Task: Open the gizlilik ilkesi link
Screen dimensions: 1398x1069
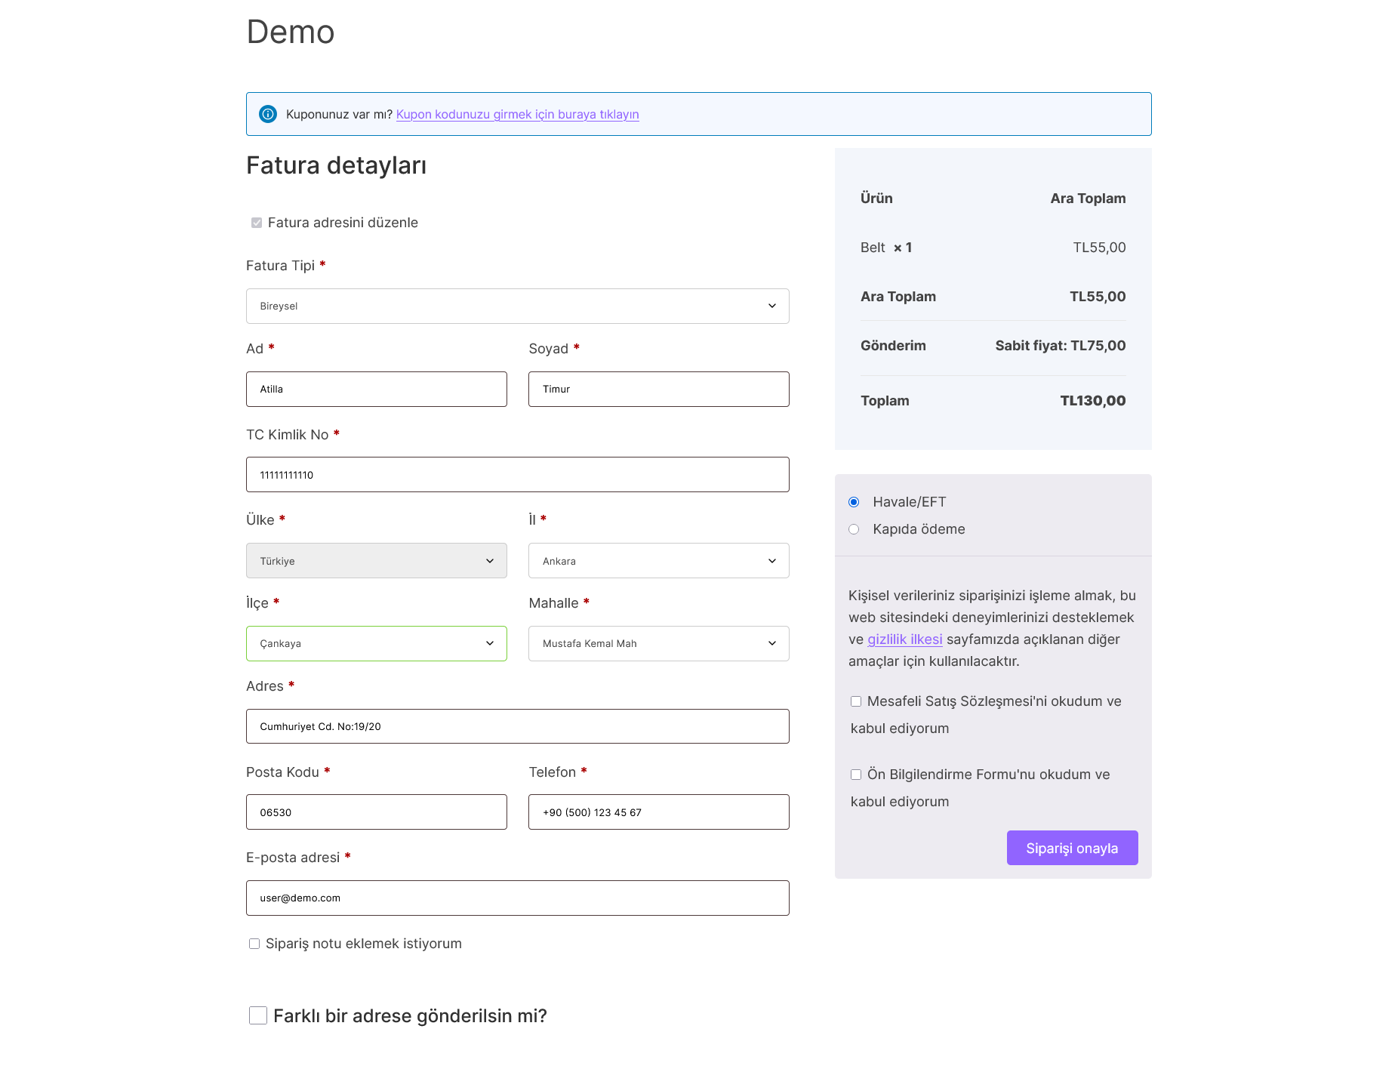Action: click(905, 639)
